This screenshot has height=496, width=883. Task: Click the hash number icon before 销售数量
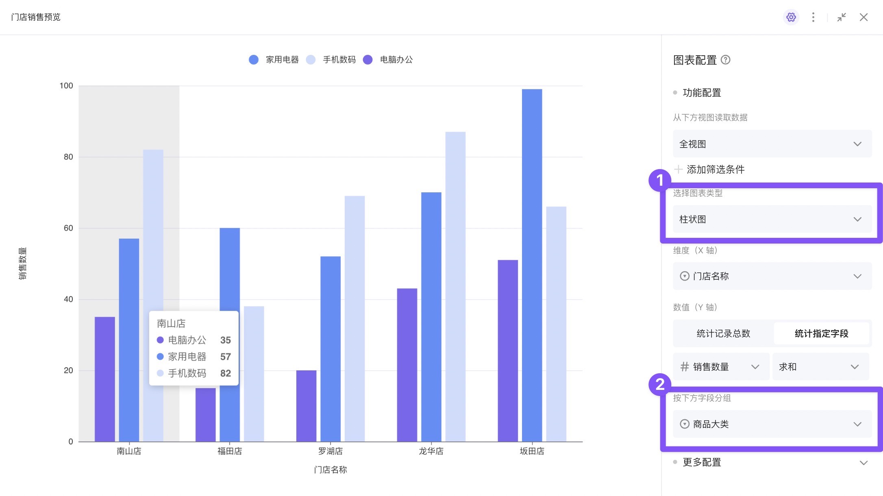pos(685,367)
